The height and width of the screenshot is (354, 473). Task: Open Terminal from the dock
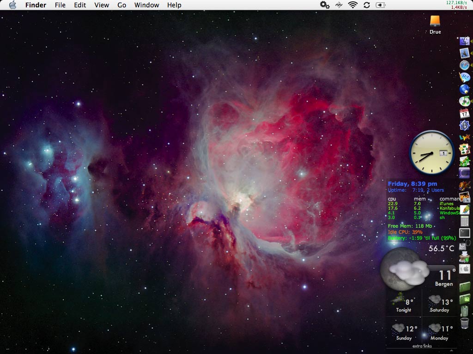[465, 233]
